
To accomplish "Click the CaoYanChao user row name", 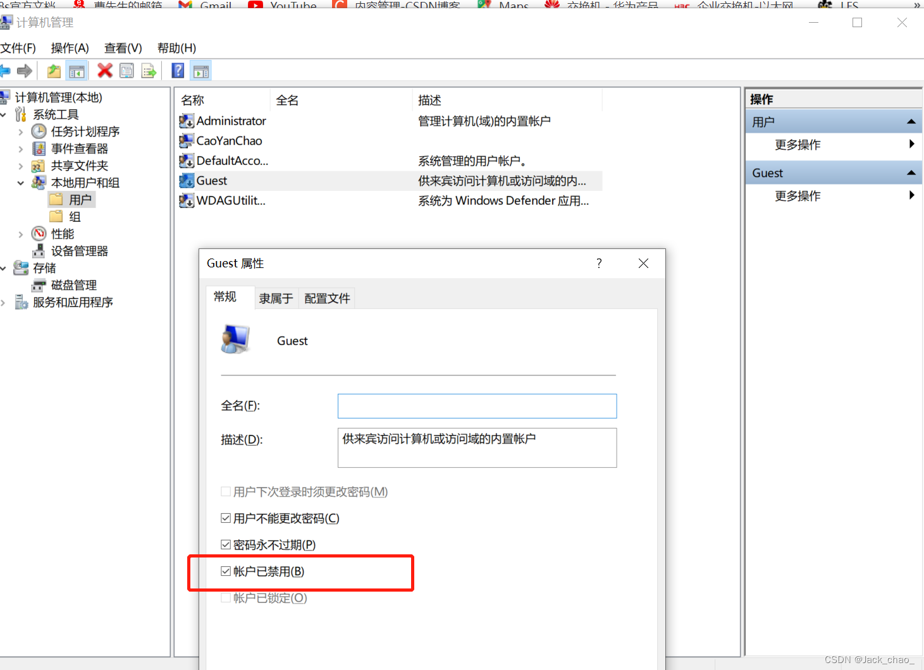I will (x=229, y=141).
